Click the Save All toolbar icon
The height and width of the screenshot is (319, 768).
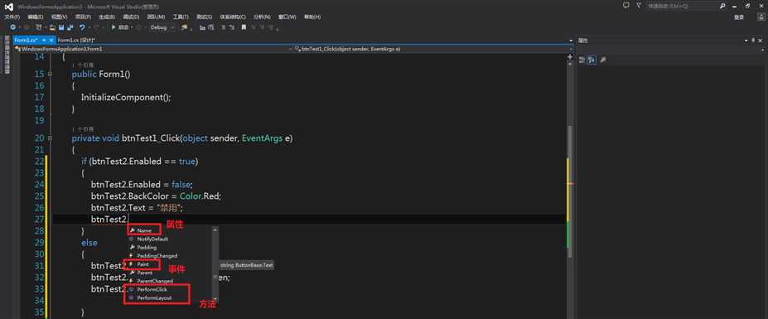pos(70,27)
